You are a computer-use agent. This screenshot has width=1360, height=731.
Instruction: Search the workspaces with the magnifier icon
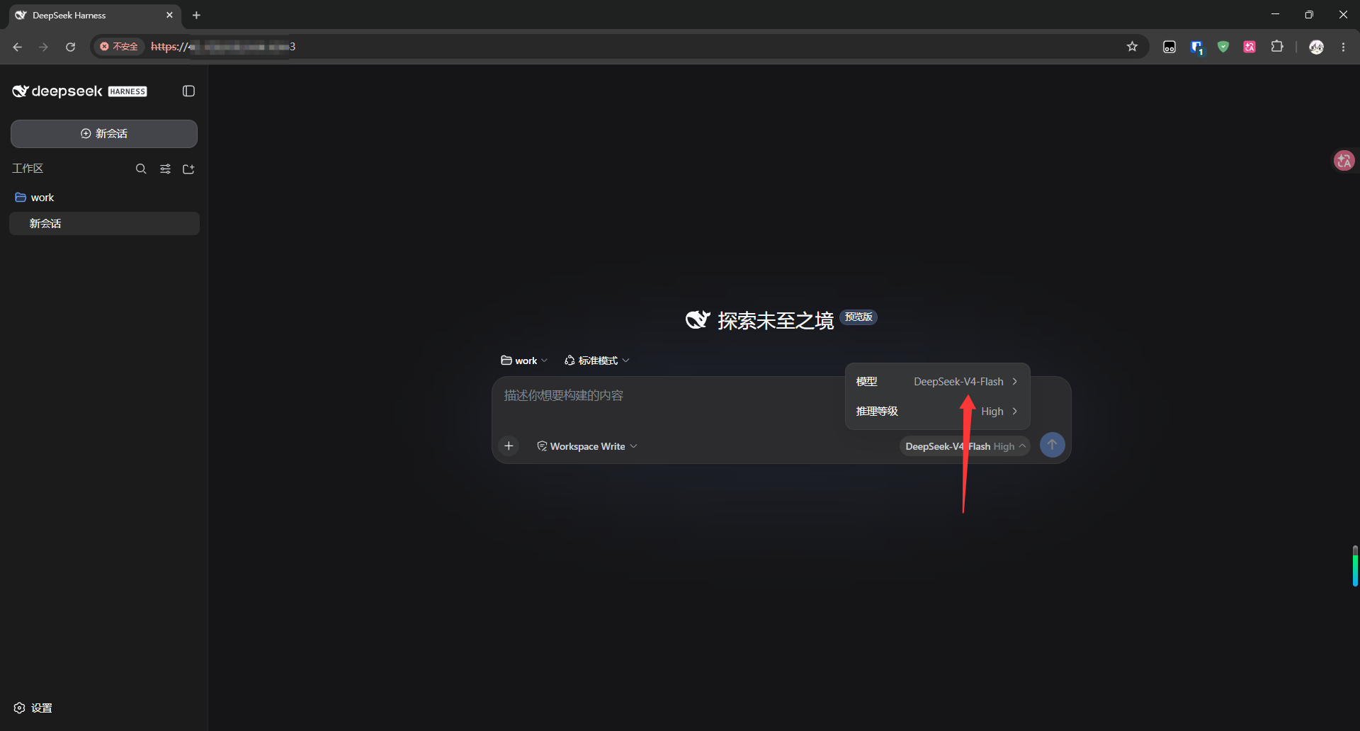141,169
